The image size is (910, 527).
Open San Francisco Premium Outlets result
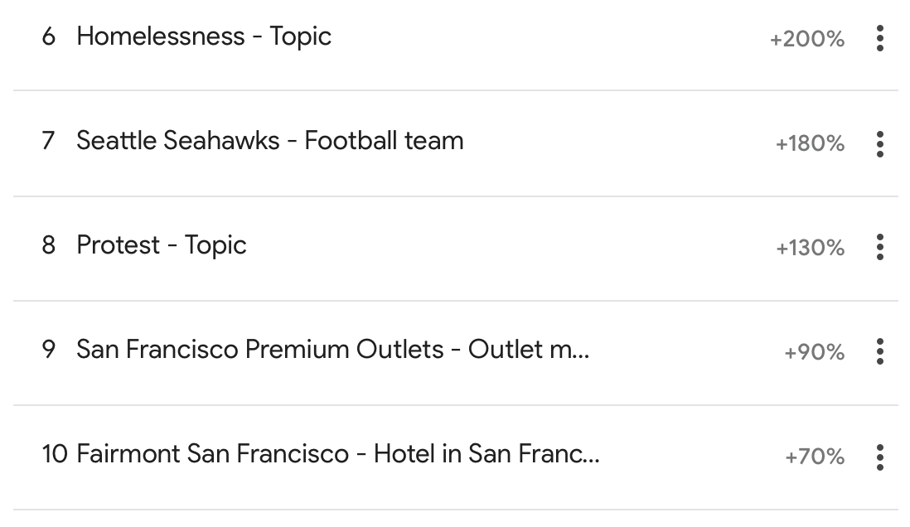tap(332, 350)
